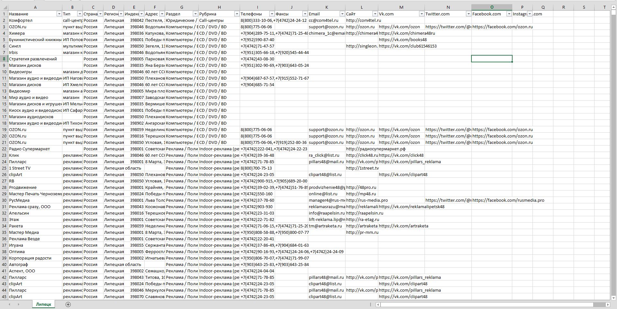Add a new sheet with plus icon
Screen dimensions: 617x309
[68, 305]
